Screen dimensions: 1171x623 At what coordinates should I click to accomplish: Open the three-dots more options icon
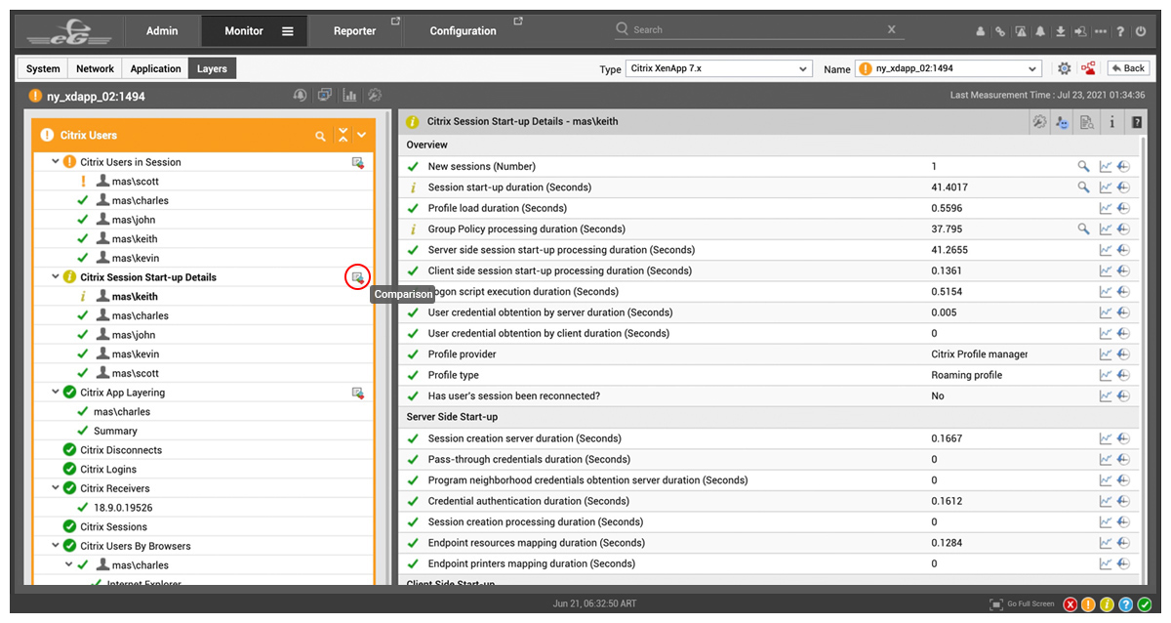(x=1101, y=31)
